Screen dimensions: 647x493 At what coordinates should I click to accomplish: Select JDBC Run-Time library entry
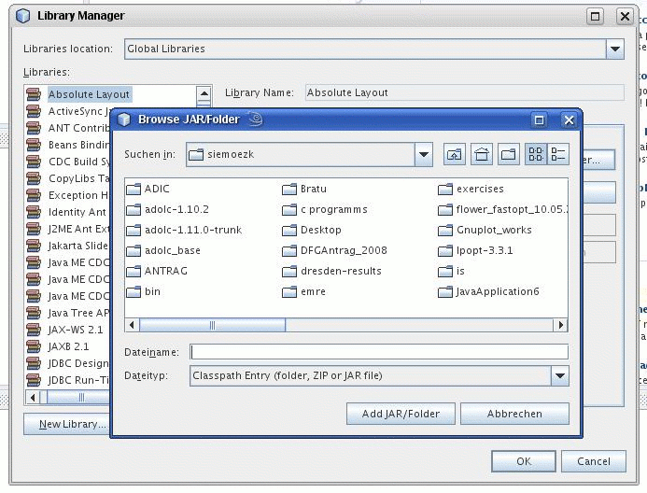click(x=68, y=380)
